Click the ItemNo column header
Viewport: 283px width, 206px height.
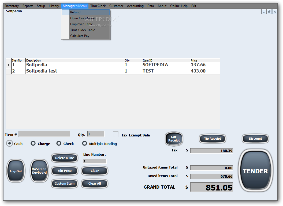(x=18, y=60)
